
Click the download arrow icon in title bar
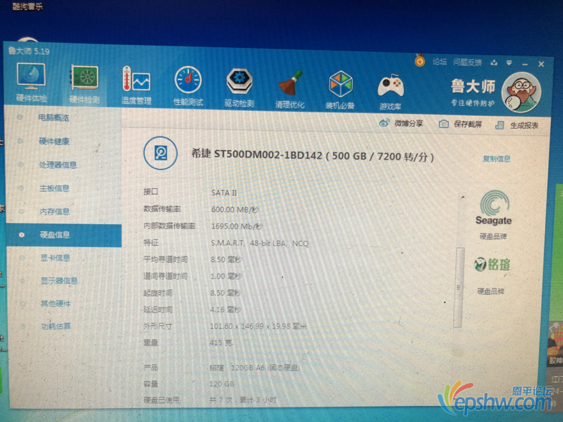click(x=494, y=63)
